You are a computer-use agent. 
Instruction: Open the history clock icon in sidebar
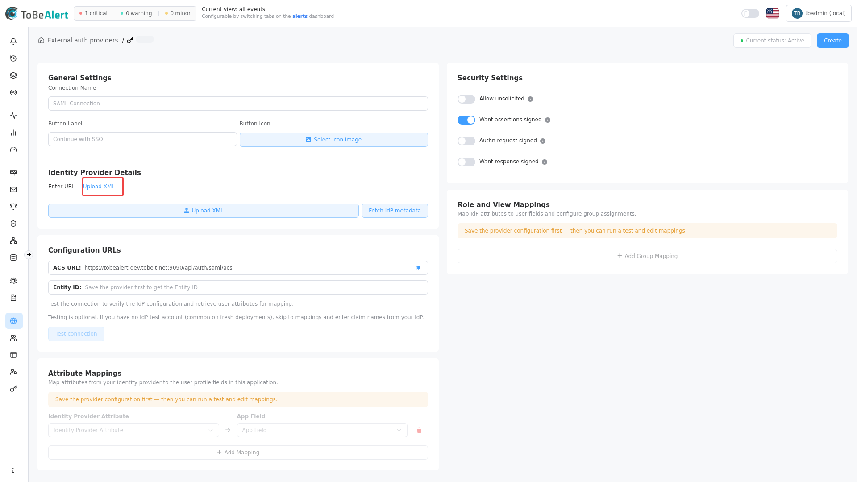[x=13, y=58]
